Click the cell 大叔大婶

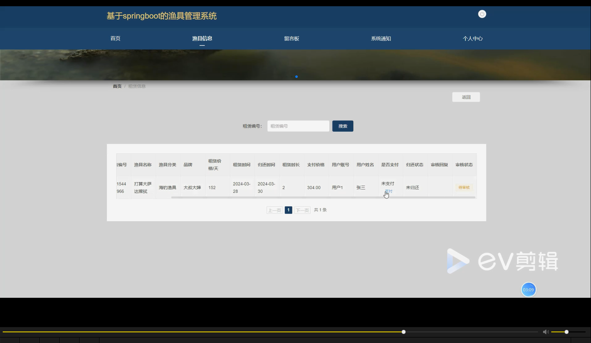click(192, 187)
